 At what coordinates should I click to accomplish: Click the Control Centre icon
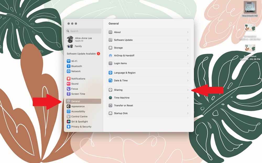(68, 116)
